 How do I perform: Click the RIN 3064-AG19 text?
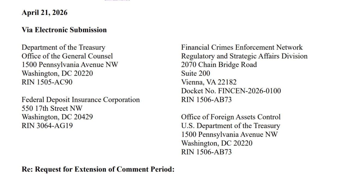tap(47, 126)
